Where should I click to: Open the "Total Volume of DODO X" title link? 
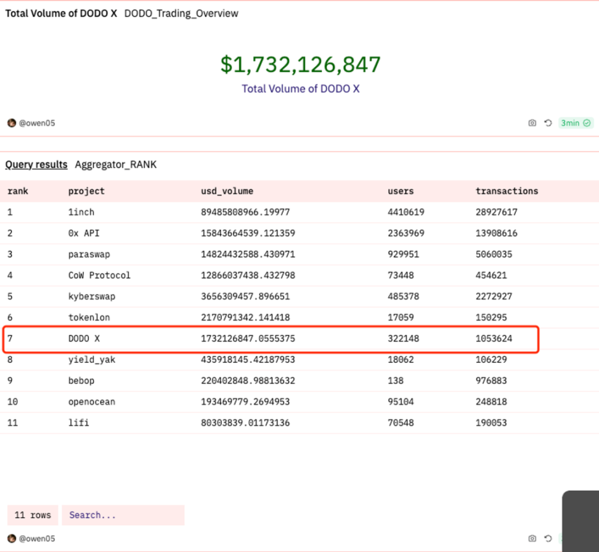(x=61, y=14)
